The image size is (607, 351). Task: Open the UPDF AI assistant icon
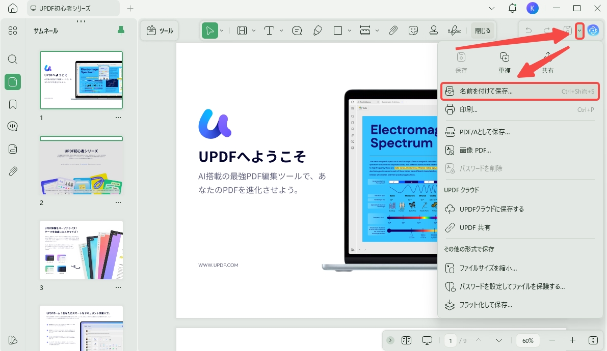pyautogui.click(x=593, y=31)
